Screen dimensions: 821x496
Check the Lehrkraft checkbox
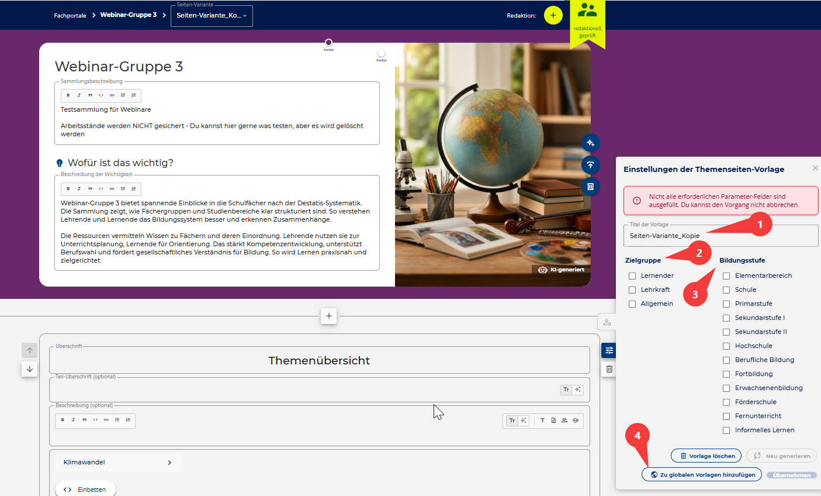tap(632, 290)
